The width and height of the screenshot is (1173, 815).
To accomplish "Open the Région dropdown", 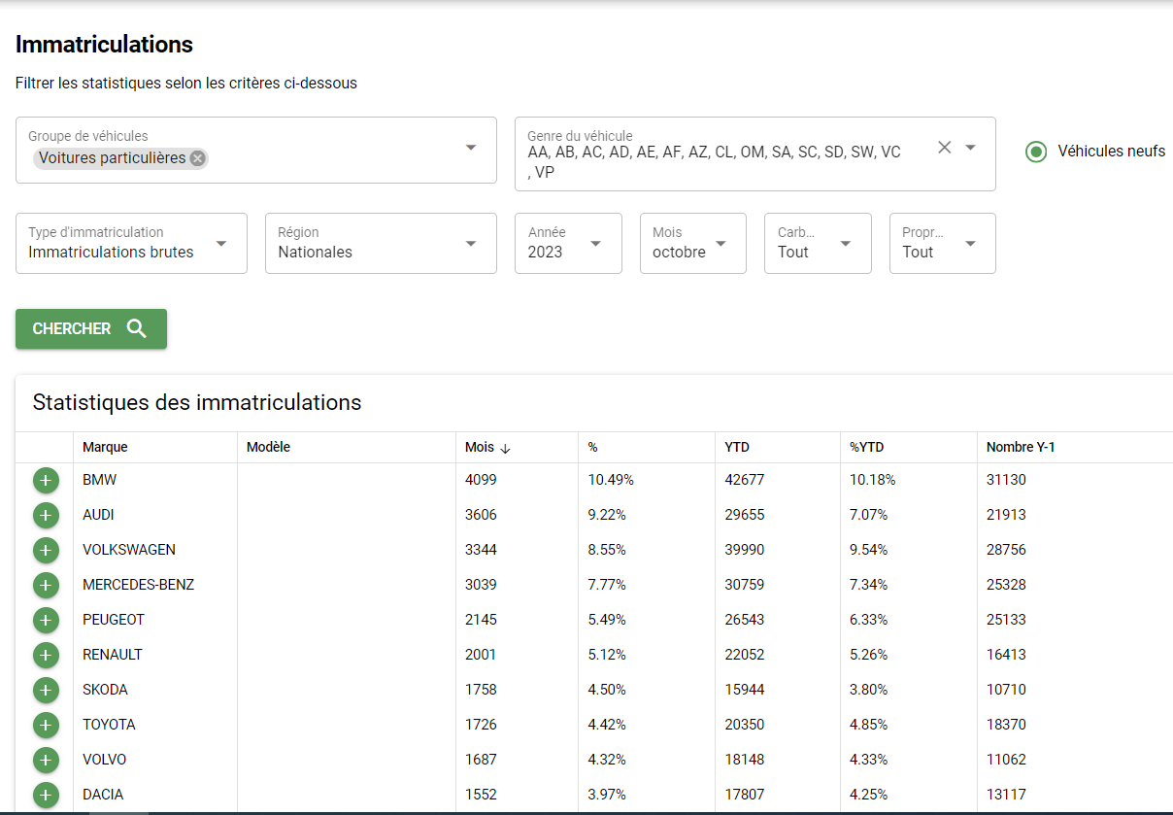I will click(381, 243).
